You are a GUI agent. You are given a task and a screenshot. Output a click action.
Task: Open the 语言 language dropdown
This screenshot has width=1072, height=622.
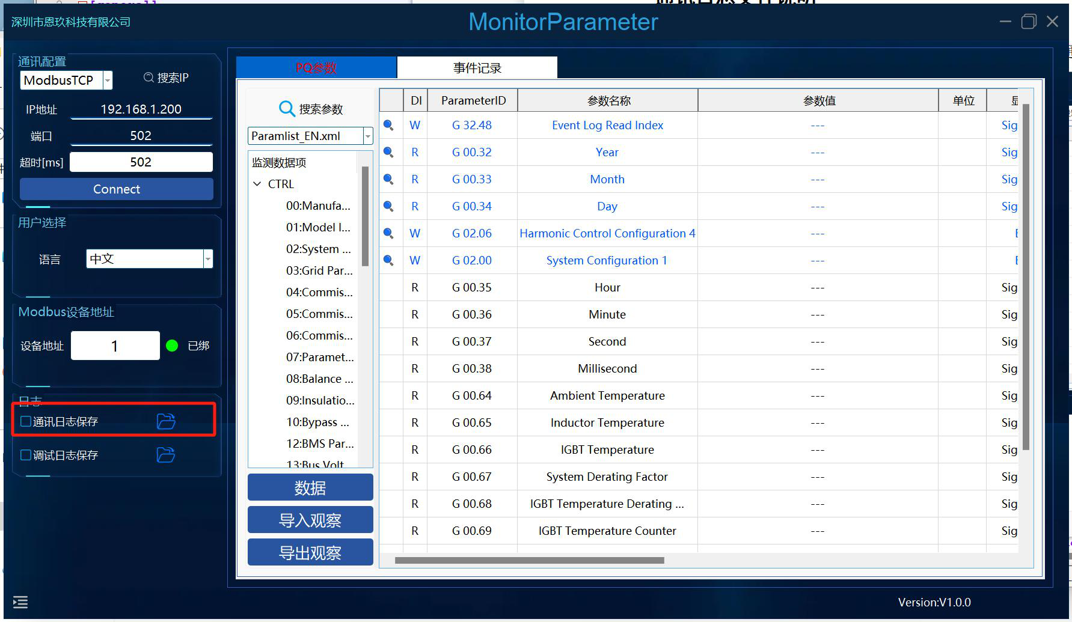click(x=208, y=259)
